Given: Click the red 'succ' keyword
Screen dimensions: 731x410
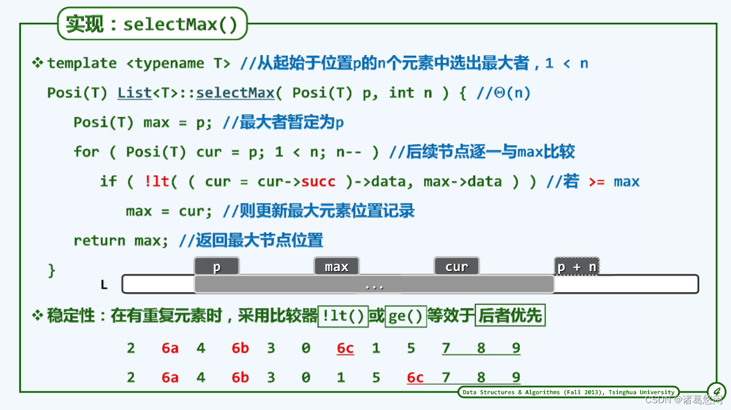Looking at the screenshot, I should point(319,181).
